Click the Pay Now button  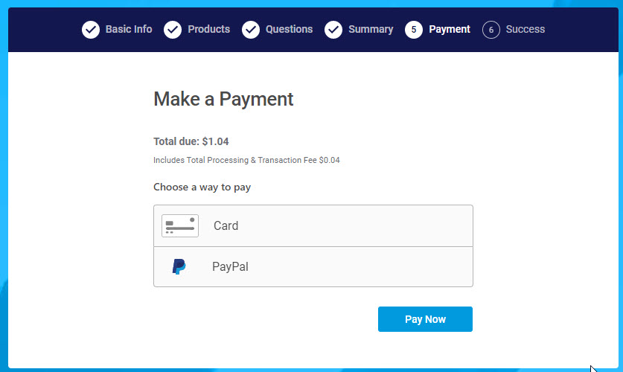tap(425, 319)
